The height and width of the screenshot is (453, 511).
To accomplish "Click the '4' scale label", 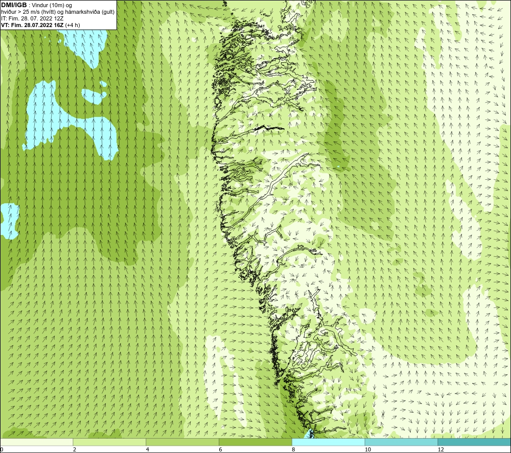I will [148, 449].
